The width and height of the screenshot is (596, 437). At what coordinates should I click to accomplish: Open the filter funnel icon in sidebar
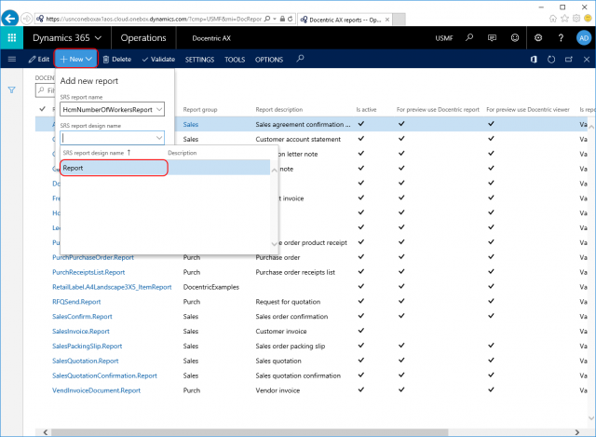[12, 90]
